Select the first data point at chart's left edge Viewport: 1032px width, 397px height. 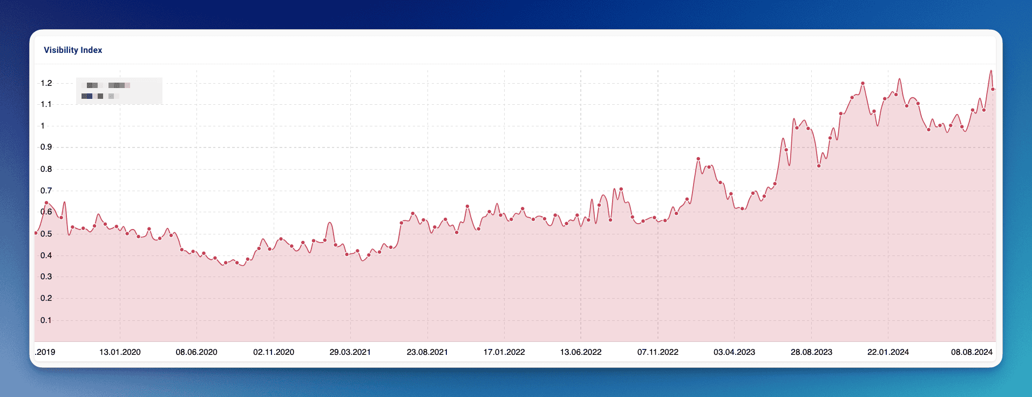[x=36, y=233]
